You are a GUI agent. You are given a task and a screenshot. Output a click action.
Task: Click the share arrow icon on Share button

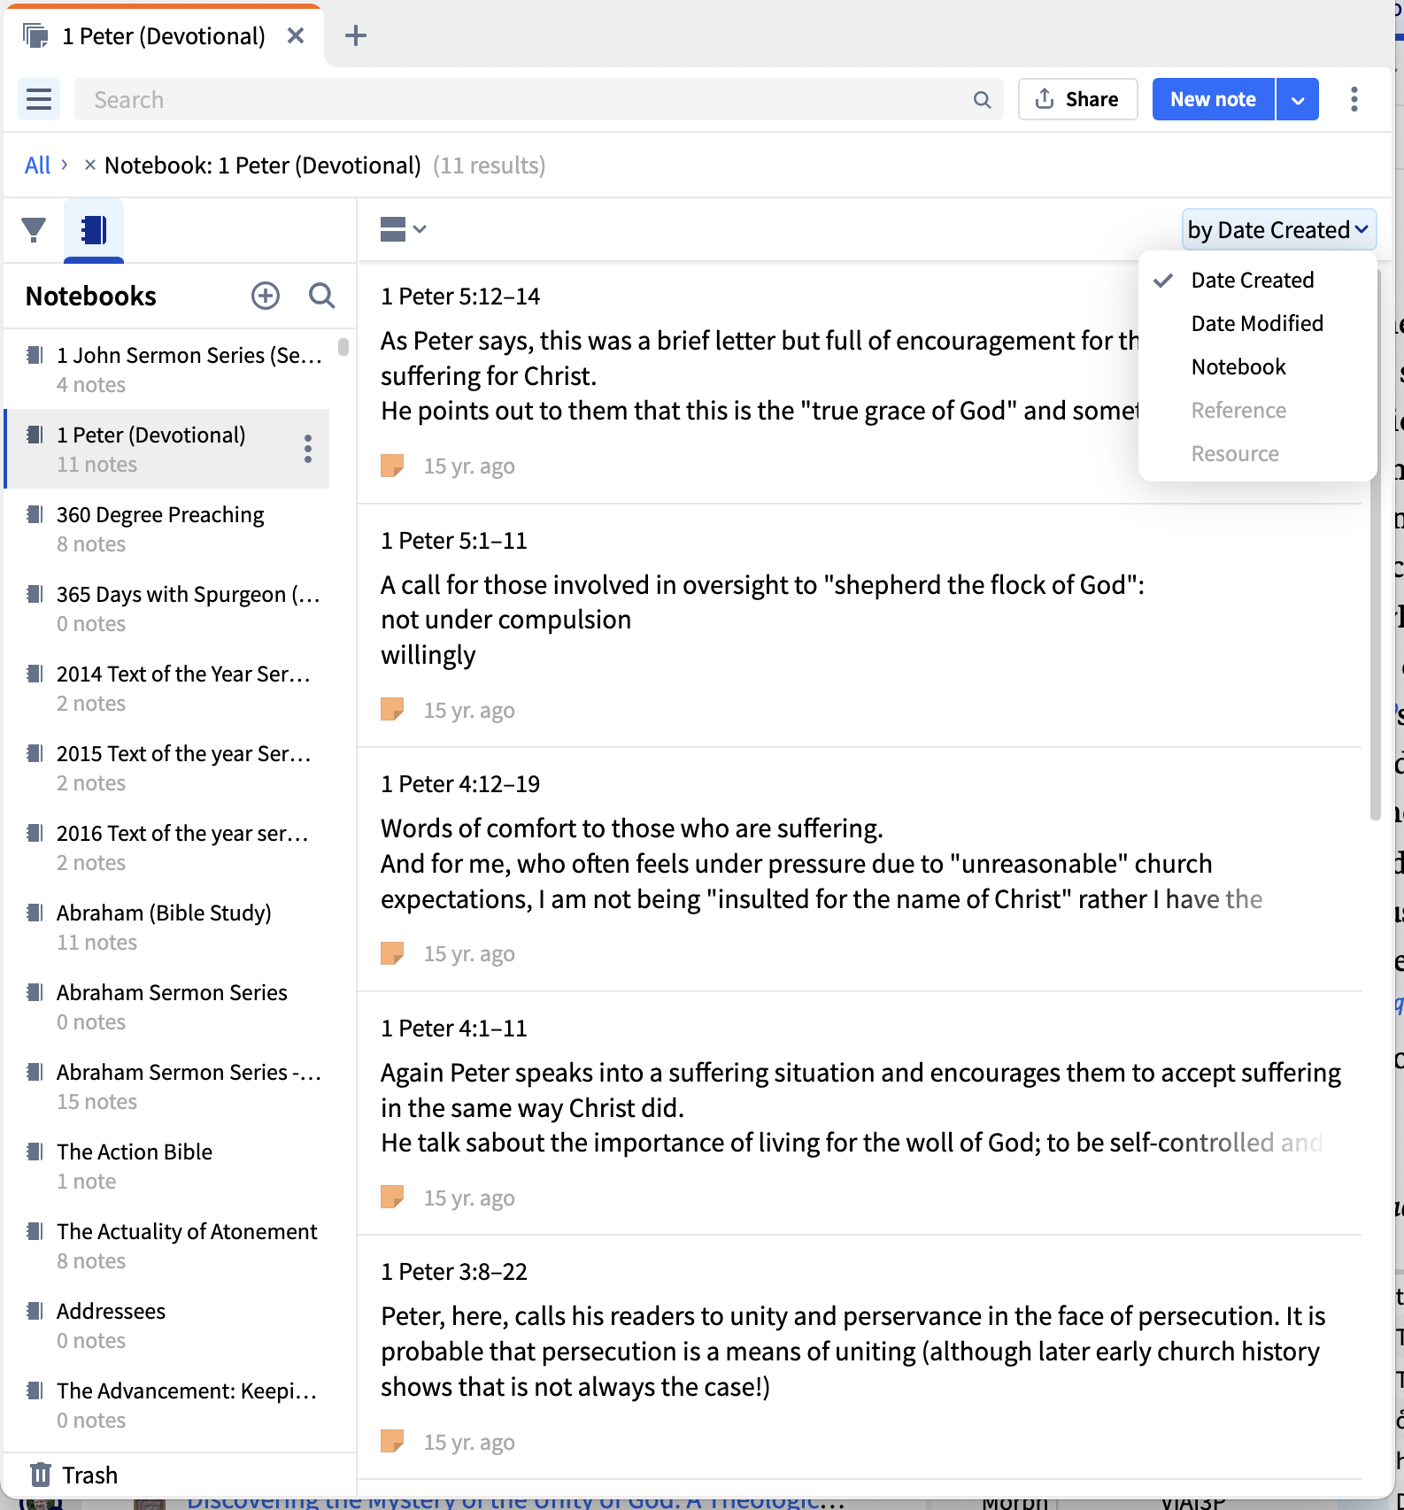click(x=1045, y=98)
